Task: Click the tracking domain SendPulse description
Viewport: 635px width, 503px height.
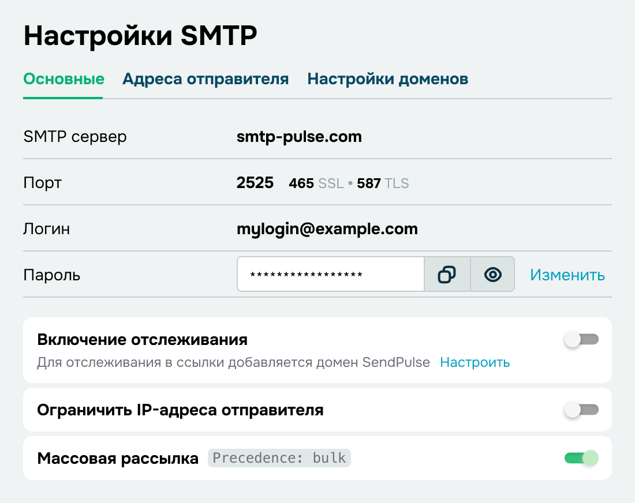Action: pyautogui.click(x=233, y=362)
